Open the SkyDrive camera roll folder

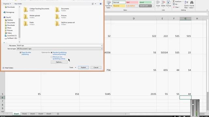point(65,23)
